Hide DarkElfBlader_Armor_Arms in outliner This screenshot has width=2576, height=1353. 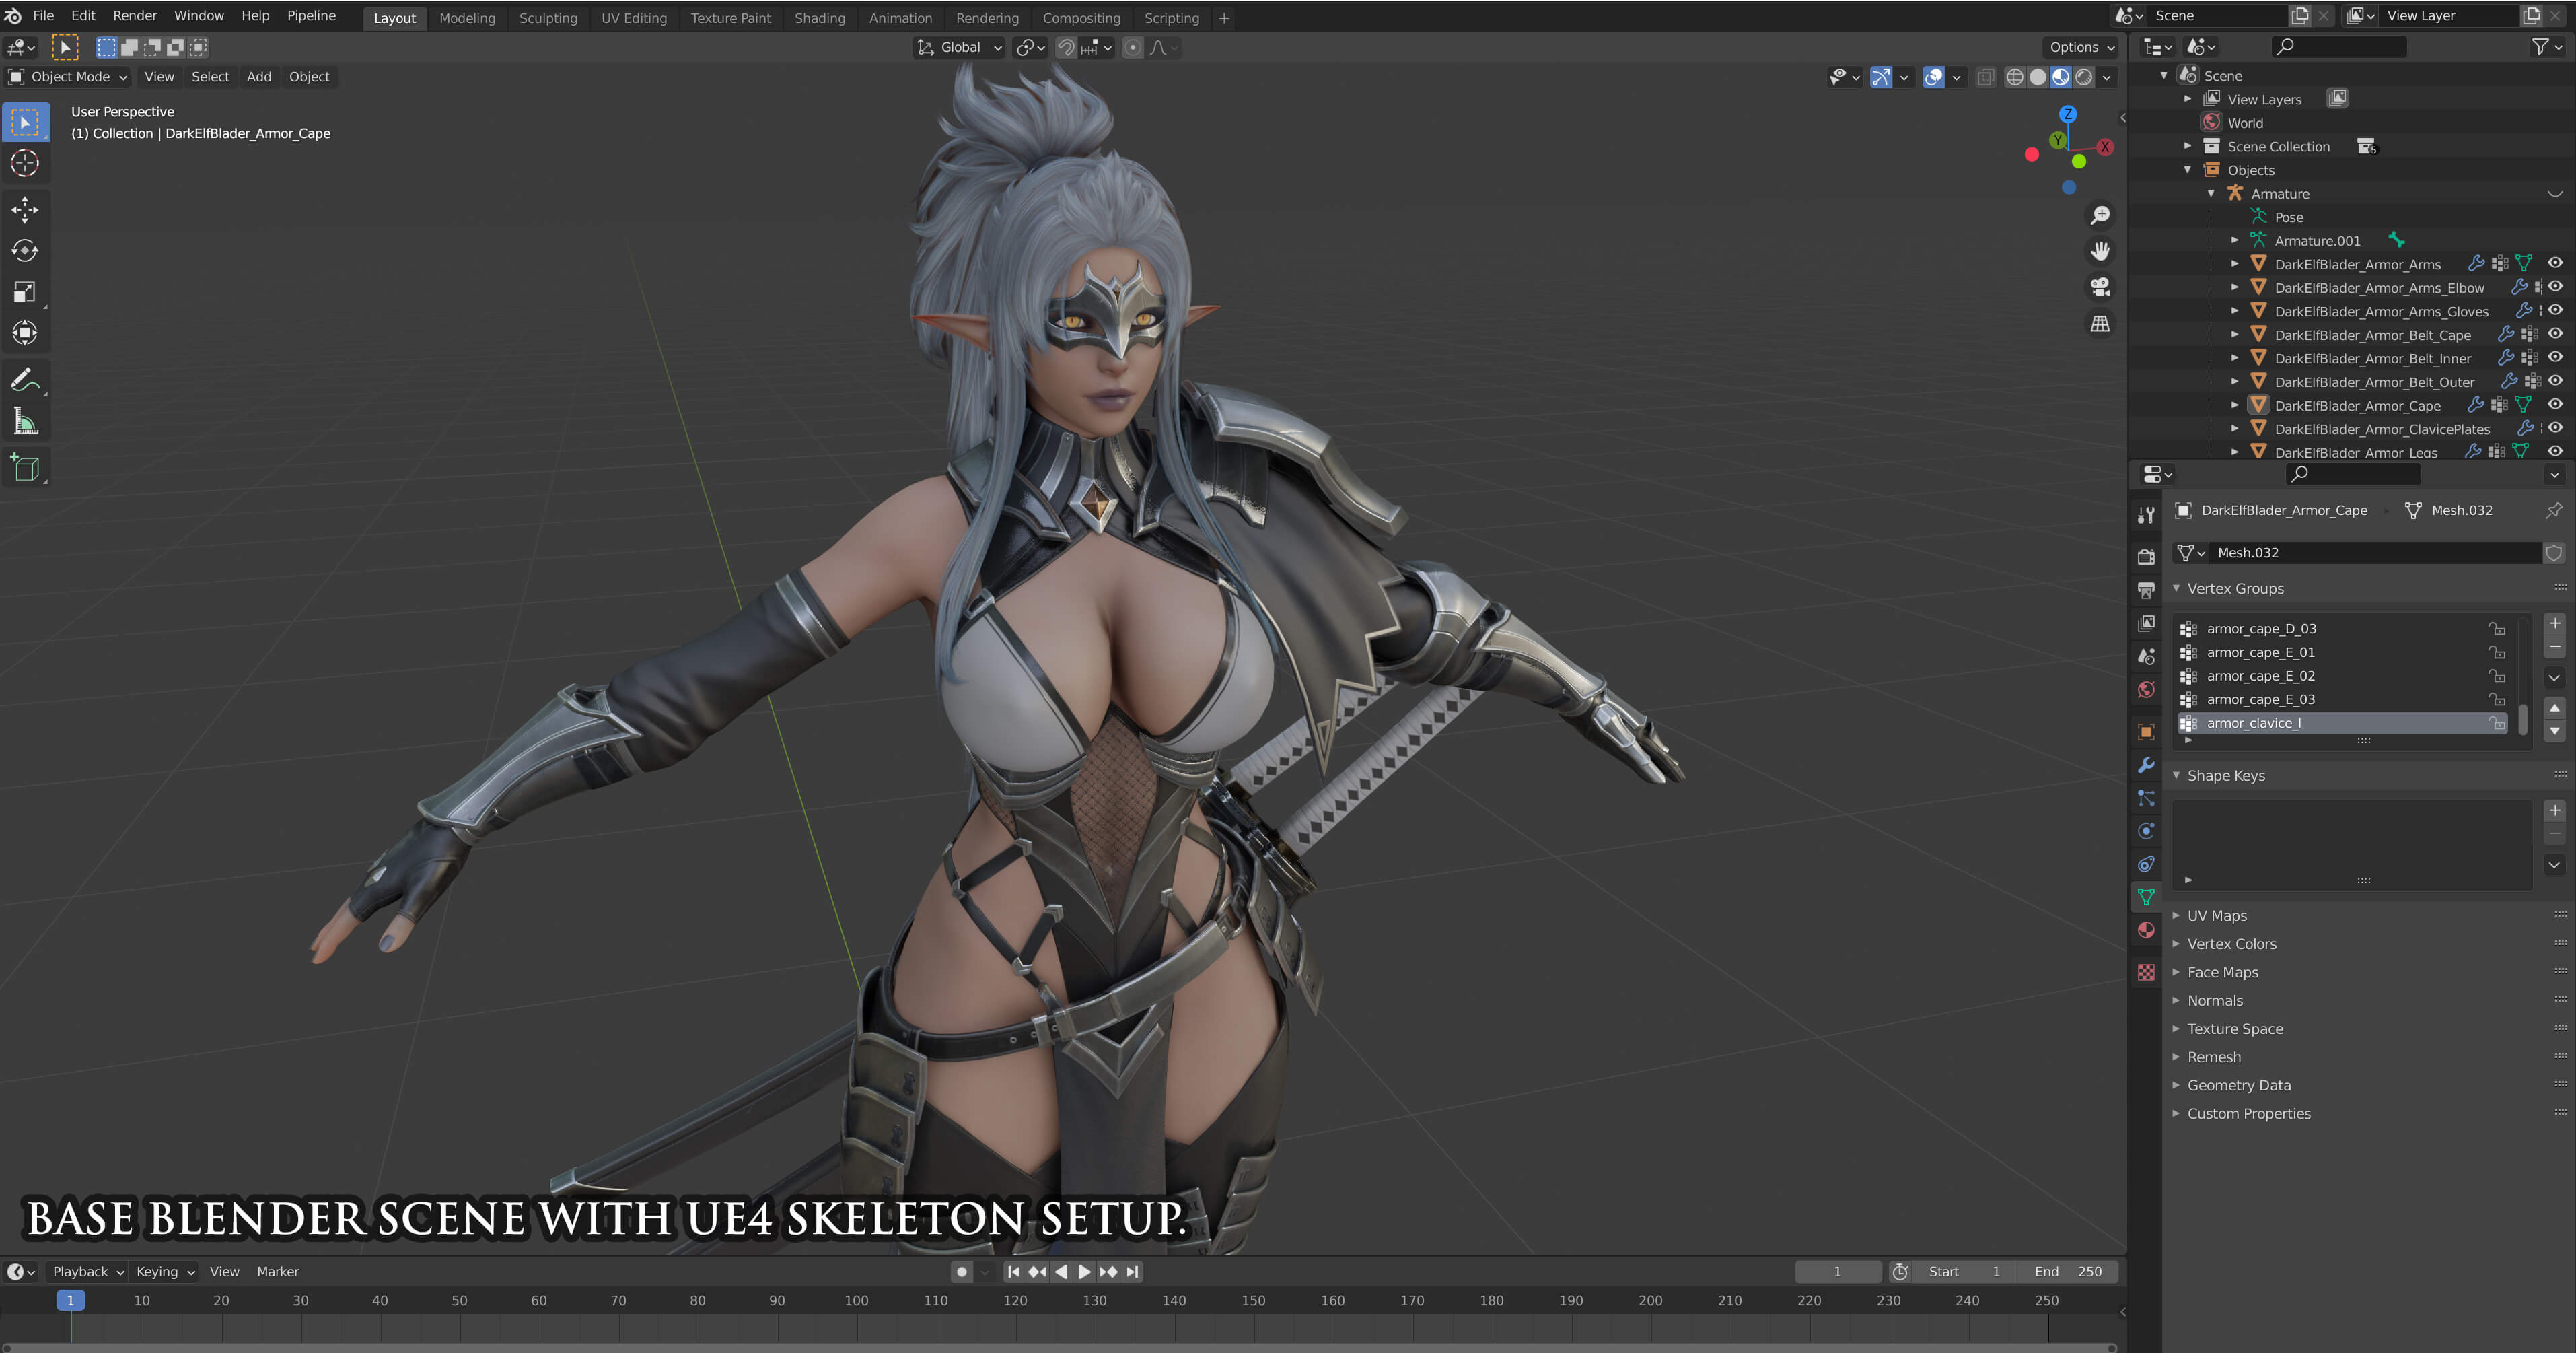[x=2555, y=263]
